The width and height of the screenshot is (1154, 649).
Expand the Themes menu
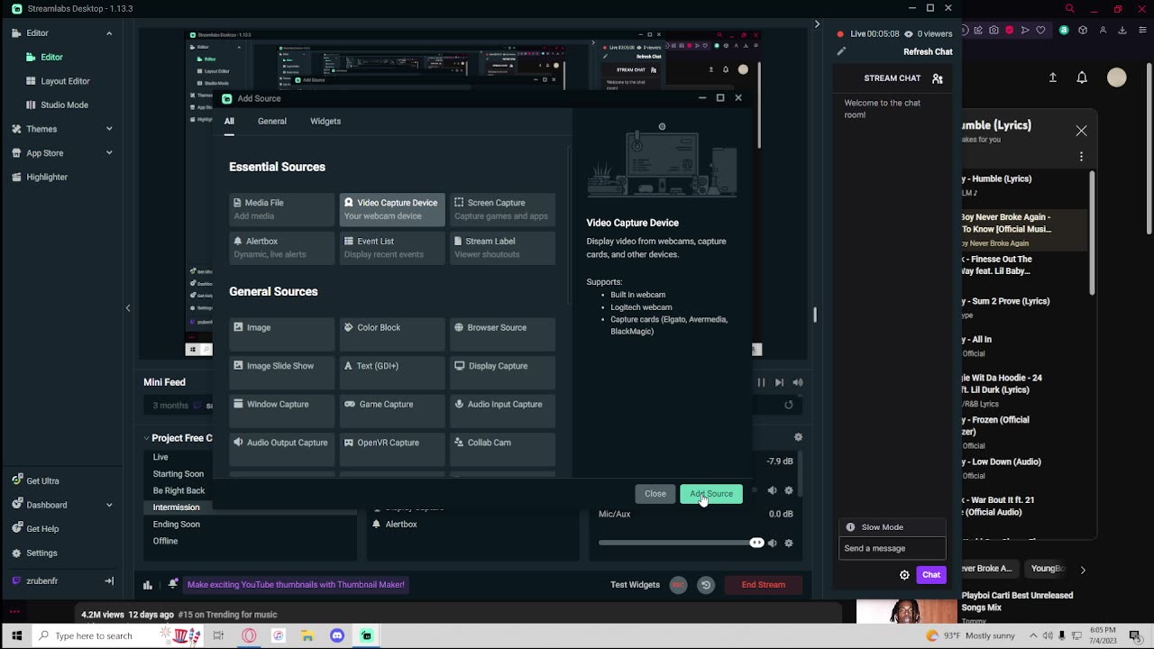click(109, 129)
